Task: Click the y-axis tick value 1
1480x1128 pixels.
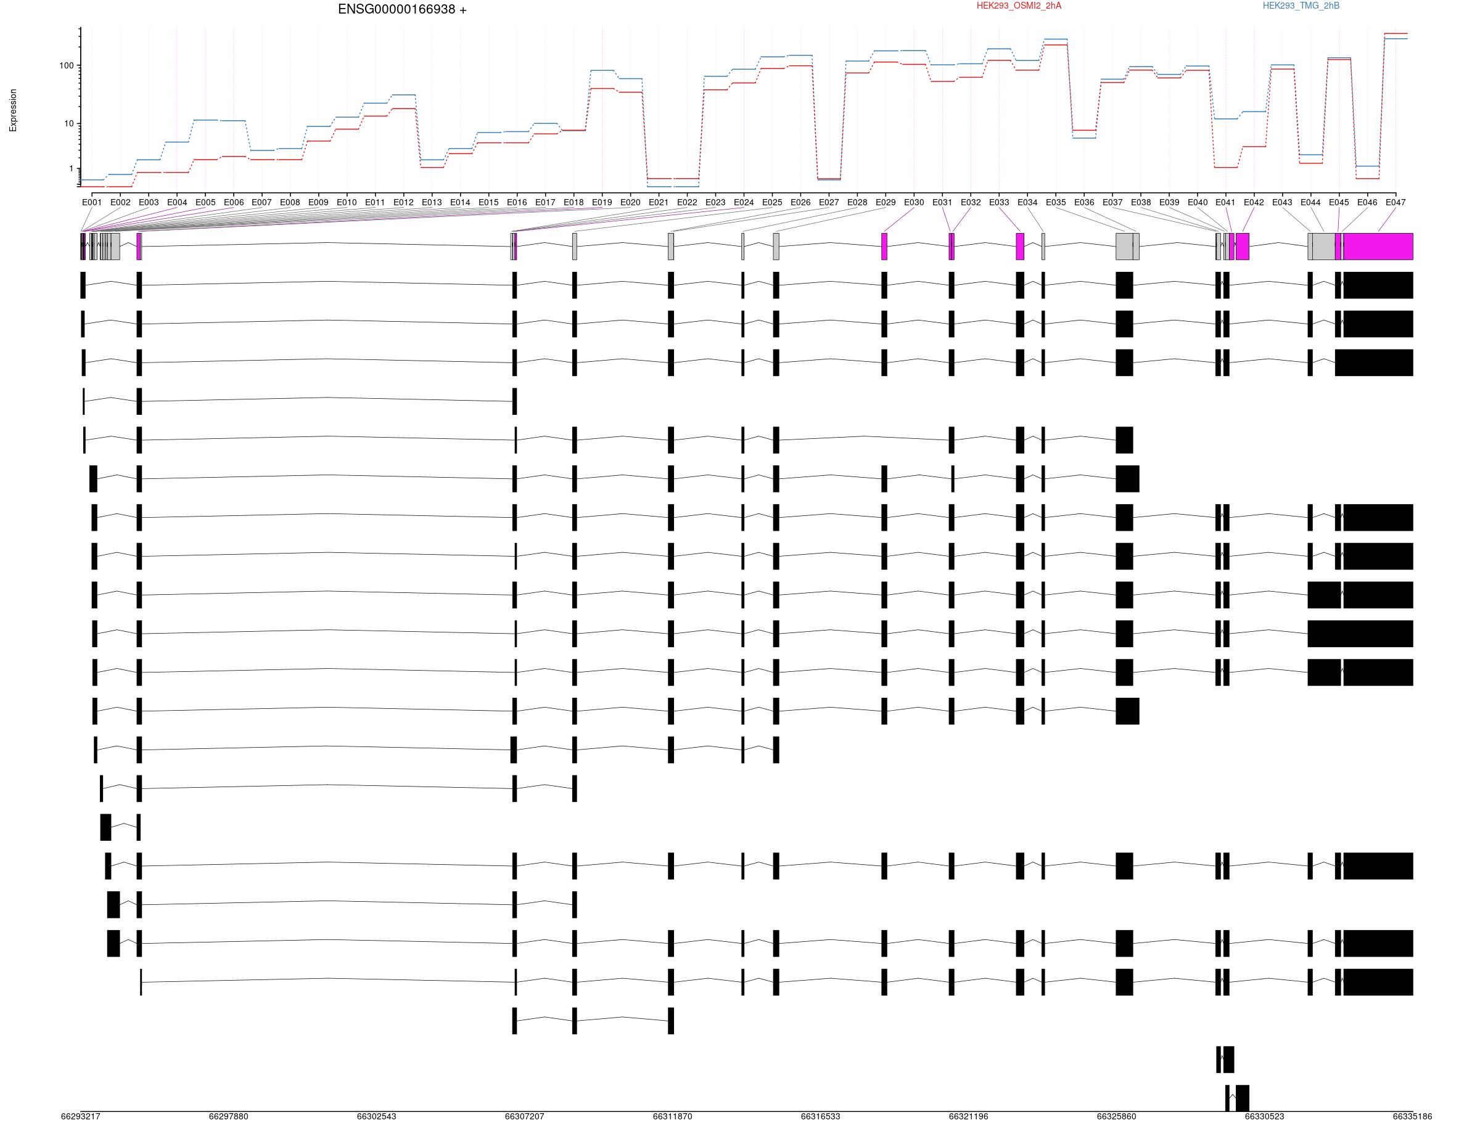Action: (x=71, y=169)
